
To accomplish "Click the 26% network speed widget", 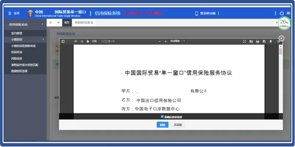I will pyautogui.click(x=284, y=23).
